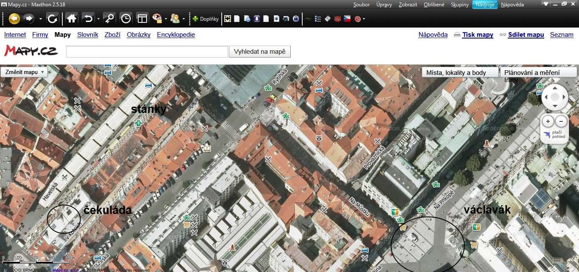The image size is (579, 272).
Task: Click the open book marker on map
Action: click(206, 148)
